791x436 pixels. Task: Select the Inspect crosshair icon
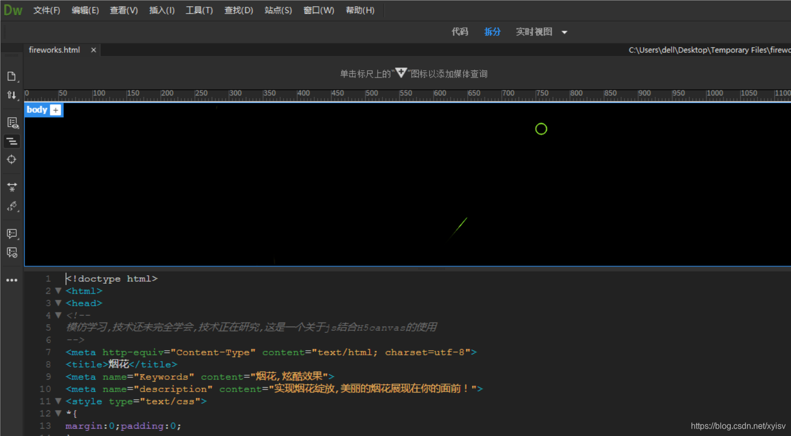[12, 160]
